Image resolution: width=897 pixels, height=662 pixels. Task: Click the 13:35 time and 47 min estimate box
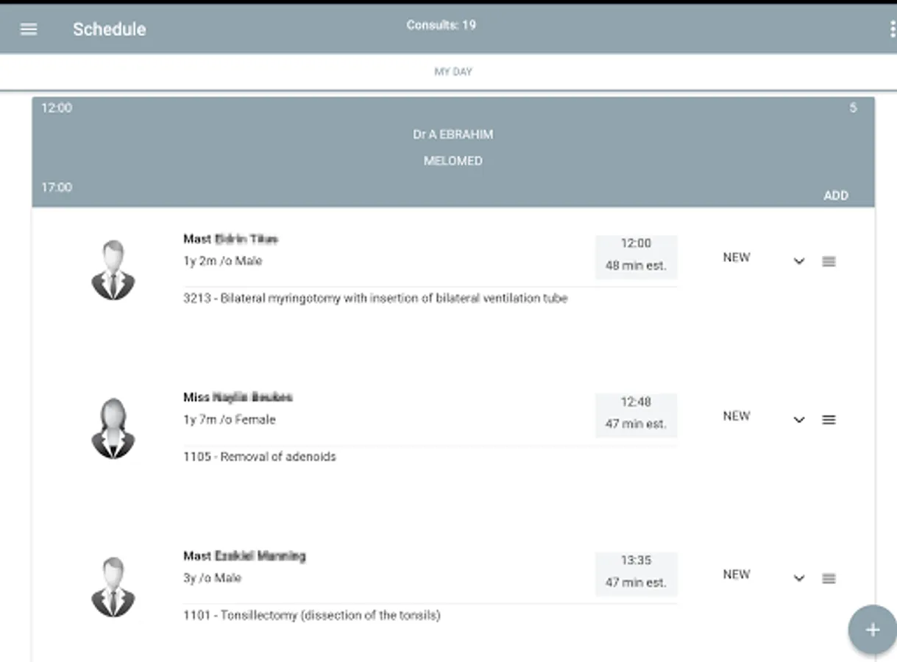click(636, 572)
